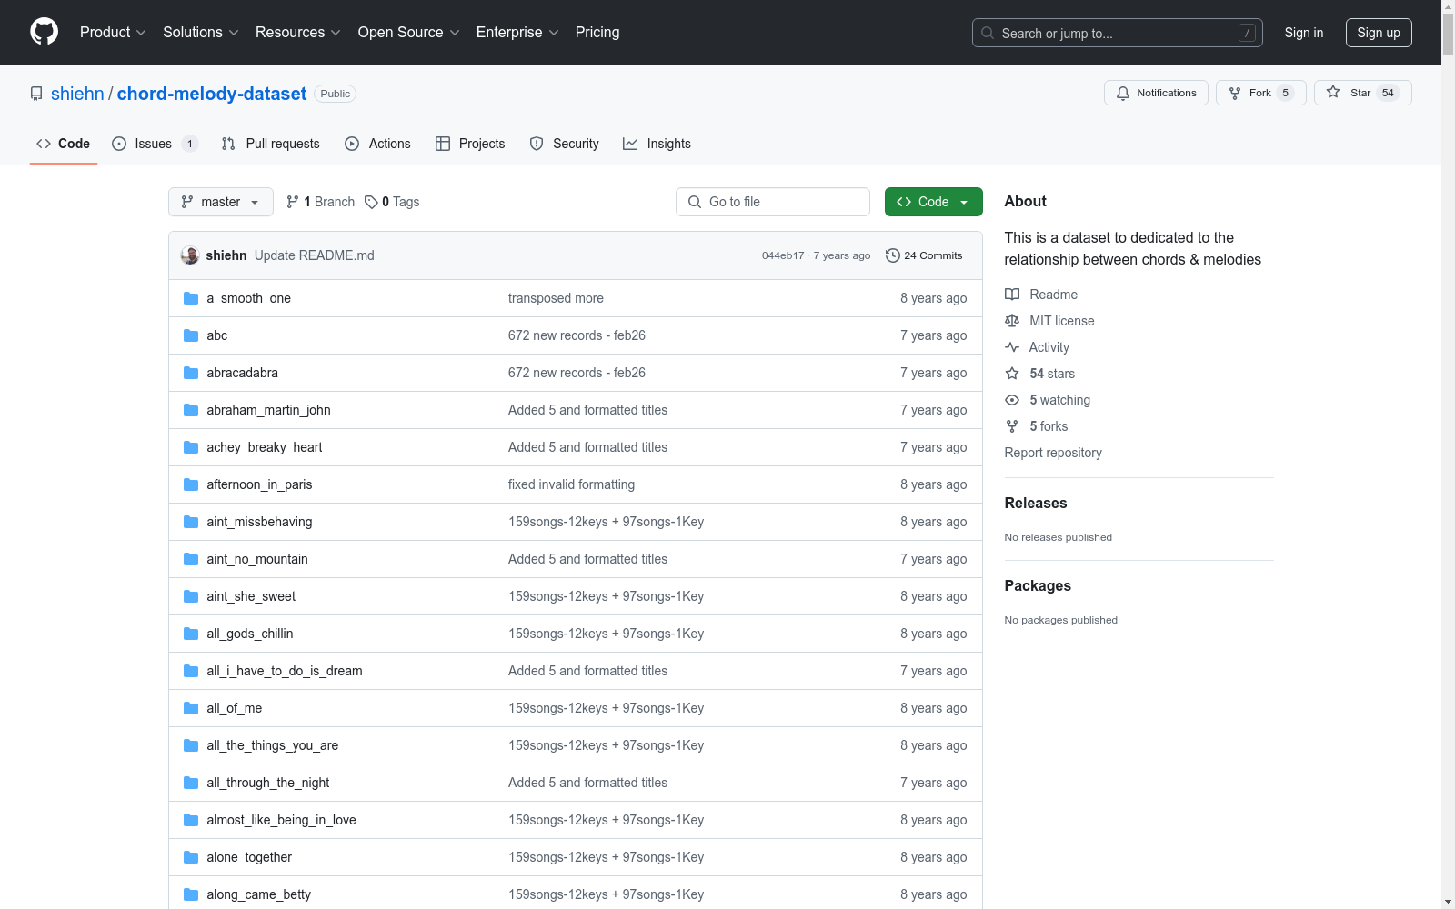
Task: Open the master branch dropdown
Action: coord(221,202)
